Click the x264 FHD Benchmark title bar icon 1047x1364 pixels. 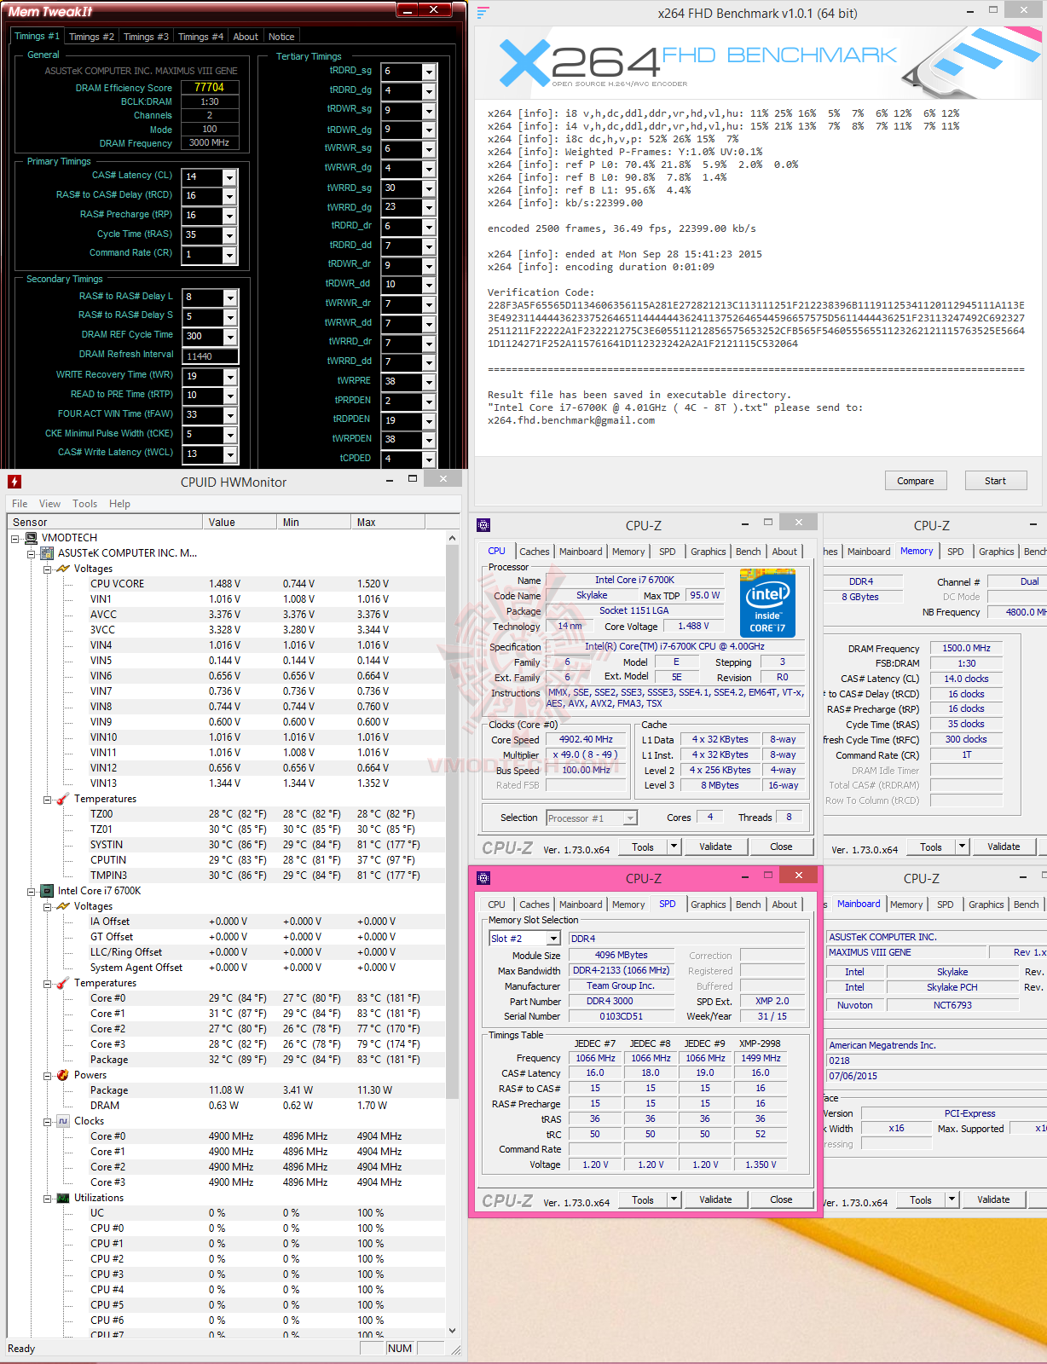483,13
